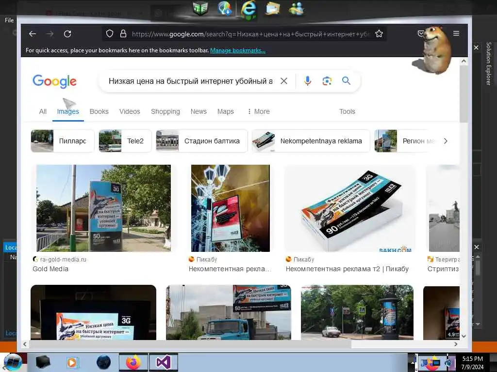Open Firefox in the taskbar
The image size is (497, 372).
coord(133,362)
